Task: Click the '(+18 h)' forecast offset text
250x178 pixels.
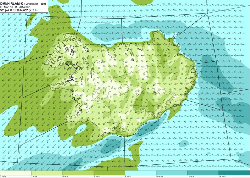Action: click(33, 10)
